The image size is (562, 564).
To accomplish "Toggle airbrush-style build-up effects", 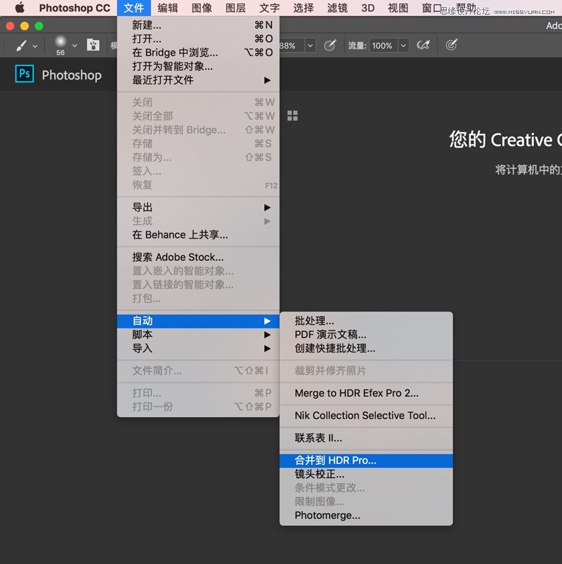I will [x=424, y=44].
